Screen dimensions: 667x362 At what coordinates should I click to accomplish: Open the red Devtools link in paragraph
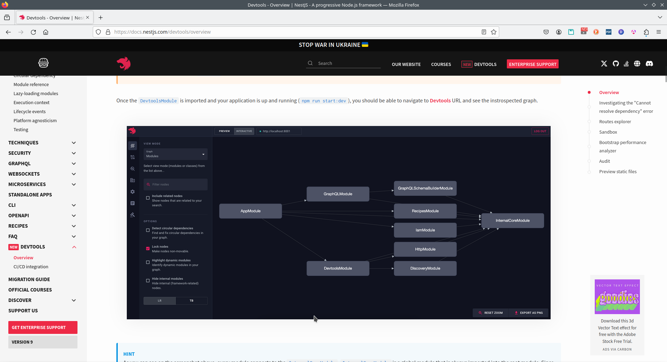(440, 101)
